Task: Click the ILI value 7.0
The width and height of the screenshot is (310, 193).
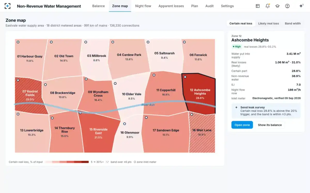Action: coord(298,85)
